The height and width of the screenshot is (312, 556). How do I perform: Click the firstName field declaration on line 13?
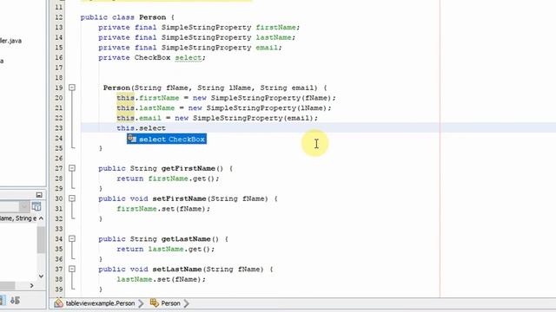click(x=199, y=27)
